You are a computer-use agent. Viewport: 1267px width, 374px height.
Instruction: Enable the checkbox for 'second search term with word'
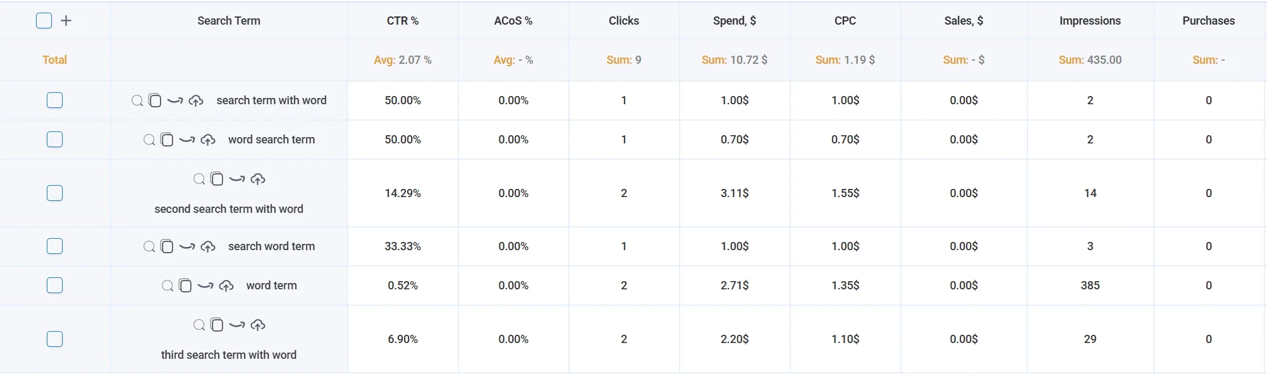click(x=54, y=193)
